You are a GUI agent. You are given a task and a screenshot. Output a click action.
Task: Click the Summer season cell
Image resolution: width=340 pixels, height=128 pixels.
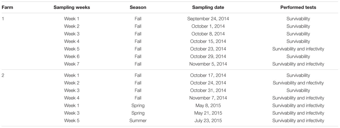[x=138, y=121]
